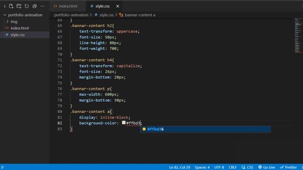Click orange swatch in the suggestion row
303x170 pixels.
(144, 129)
